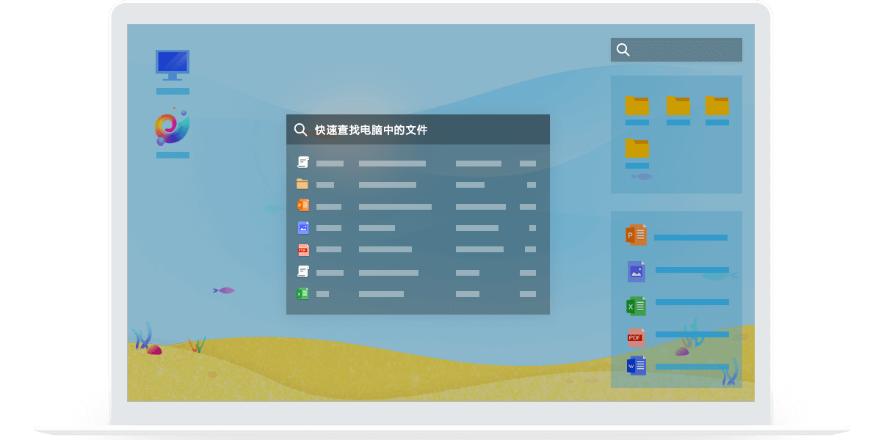Open the Excel result at the bottom of search list
This screenshot has height=440, width=881.
coord(303,293)
